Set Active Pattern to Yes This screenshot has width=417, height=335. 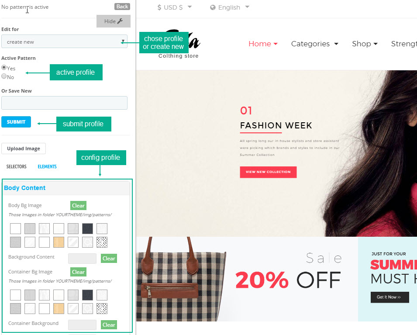(4, 68)
